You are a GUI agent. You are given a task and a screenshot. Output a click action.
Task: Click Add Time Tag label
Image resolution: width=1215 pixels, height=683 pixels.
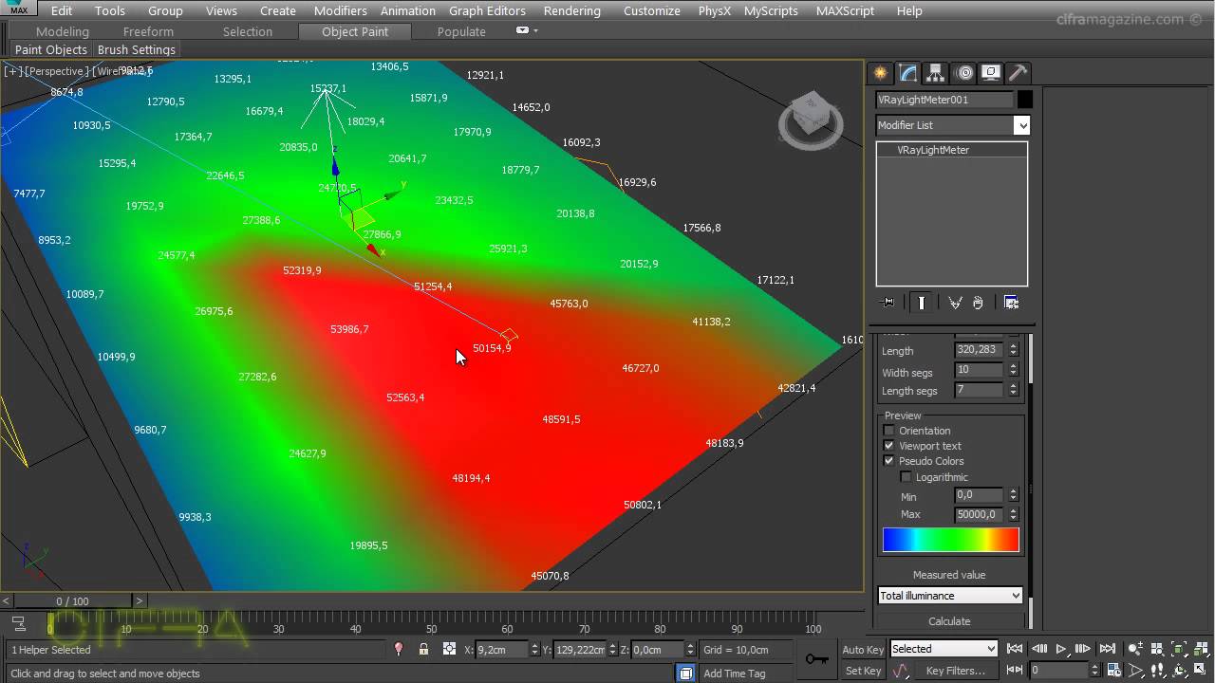[x=735, y=673]
